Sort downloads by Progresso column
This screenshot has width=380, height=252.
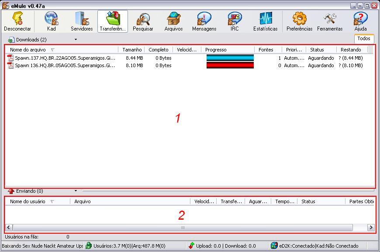(x=228, y=50)
